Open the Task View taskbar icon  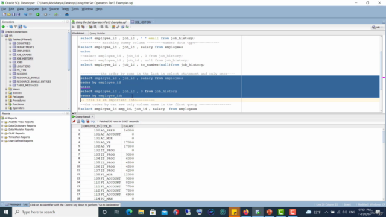coord(116,212)
